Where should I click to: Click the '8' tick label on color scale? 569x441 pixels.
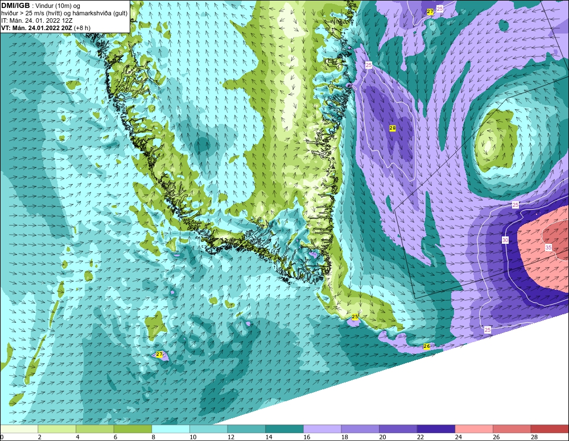click(154, 437)
